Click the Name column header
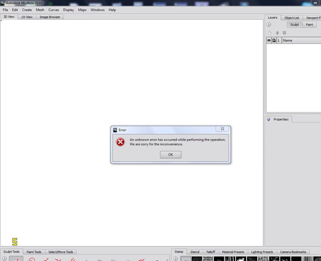The width and height of the screenshot is (321, 261). click(x=301, y=40)
